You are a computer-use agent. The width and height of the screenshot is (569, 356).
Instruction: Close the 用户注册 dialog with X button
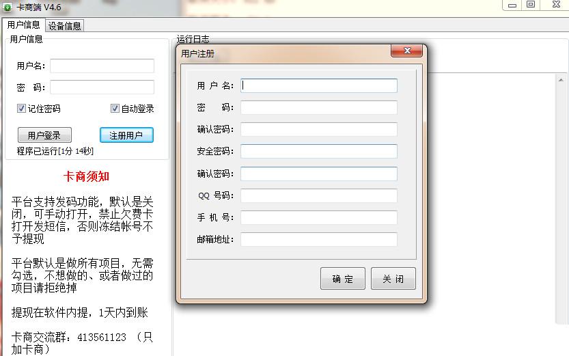406,51
